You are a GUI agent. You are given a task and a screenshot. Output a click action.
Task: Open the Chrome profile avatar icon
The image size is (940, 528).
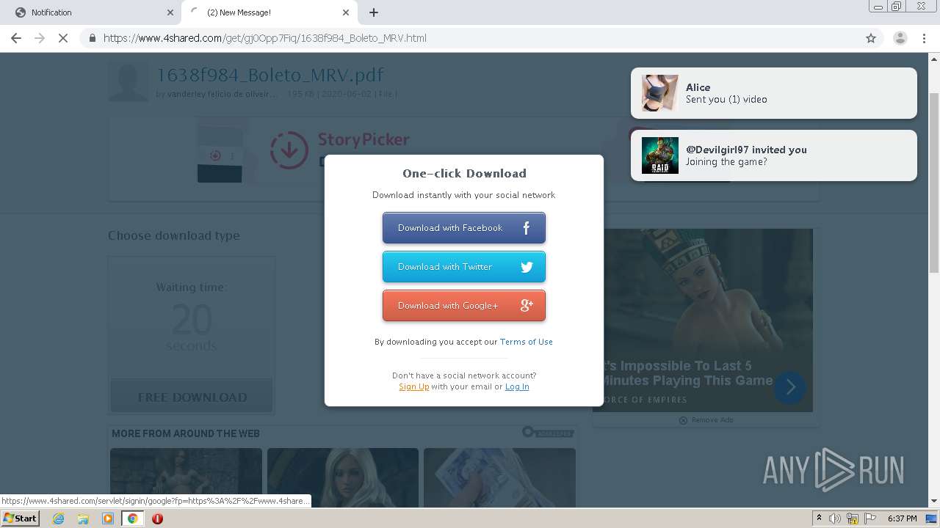click(x=900, y=38)
